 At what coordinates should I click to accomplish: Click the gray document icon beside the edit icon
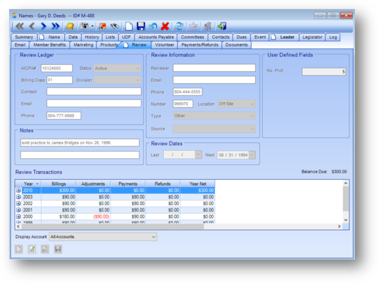pos(45,249)
